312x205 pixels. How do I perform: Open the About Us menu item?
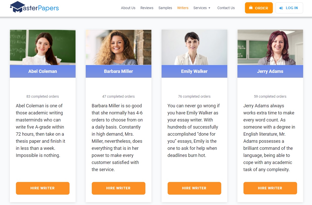click(128, 8)
